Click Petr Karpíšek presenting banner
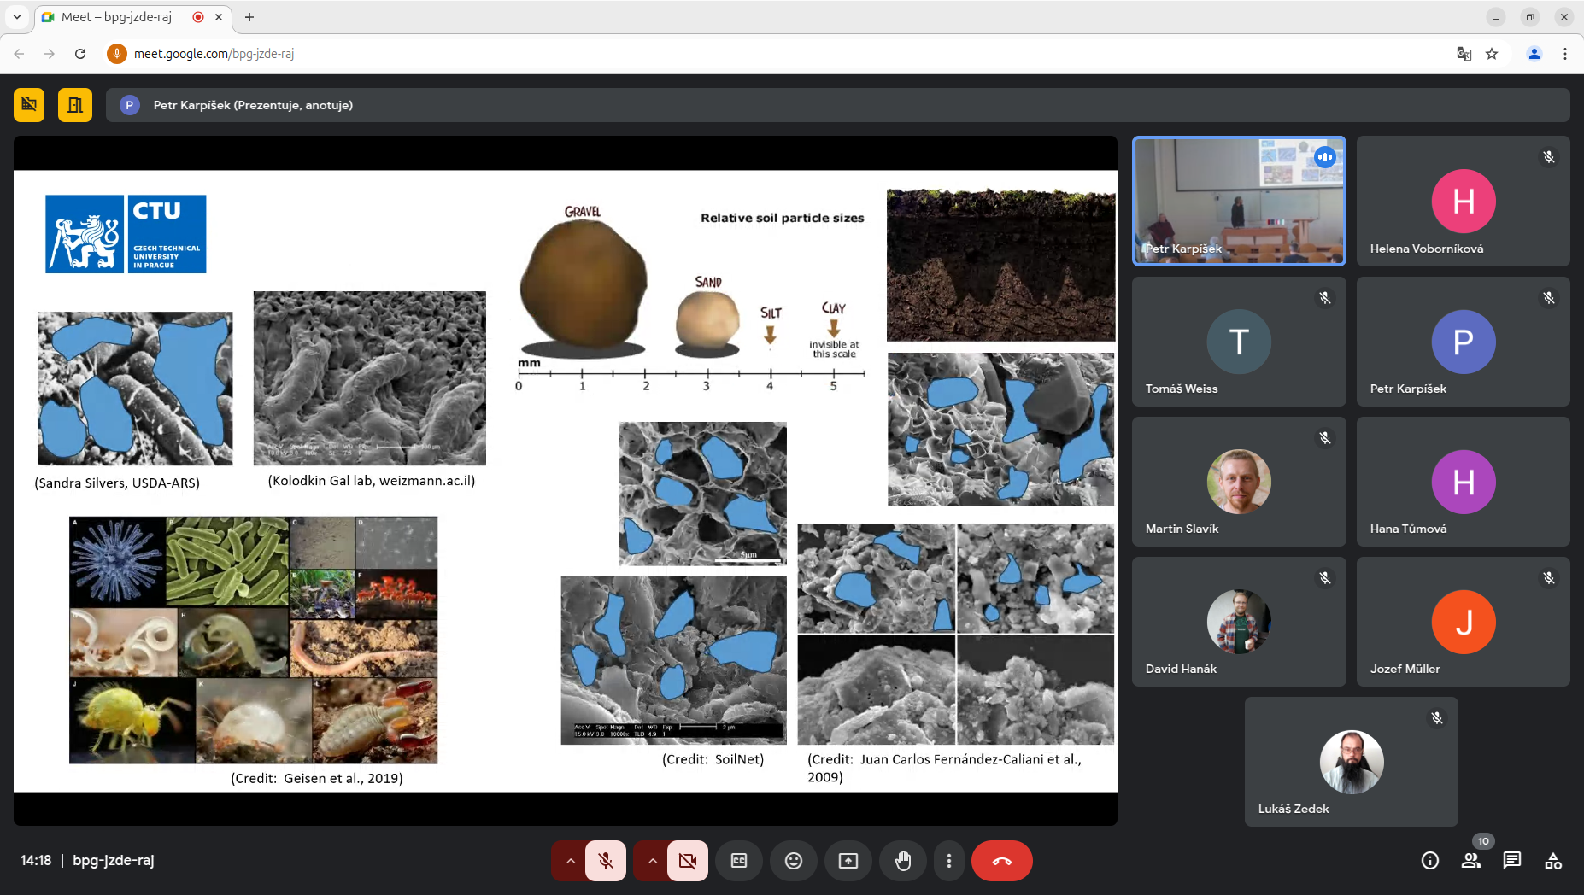 [253, 105]
